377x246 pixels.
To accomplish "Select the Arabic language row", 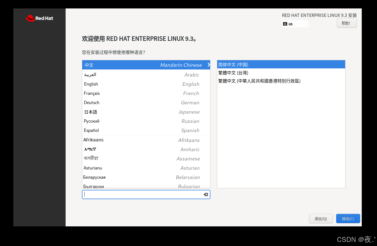I will [x=146, y=75].
